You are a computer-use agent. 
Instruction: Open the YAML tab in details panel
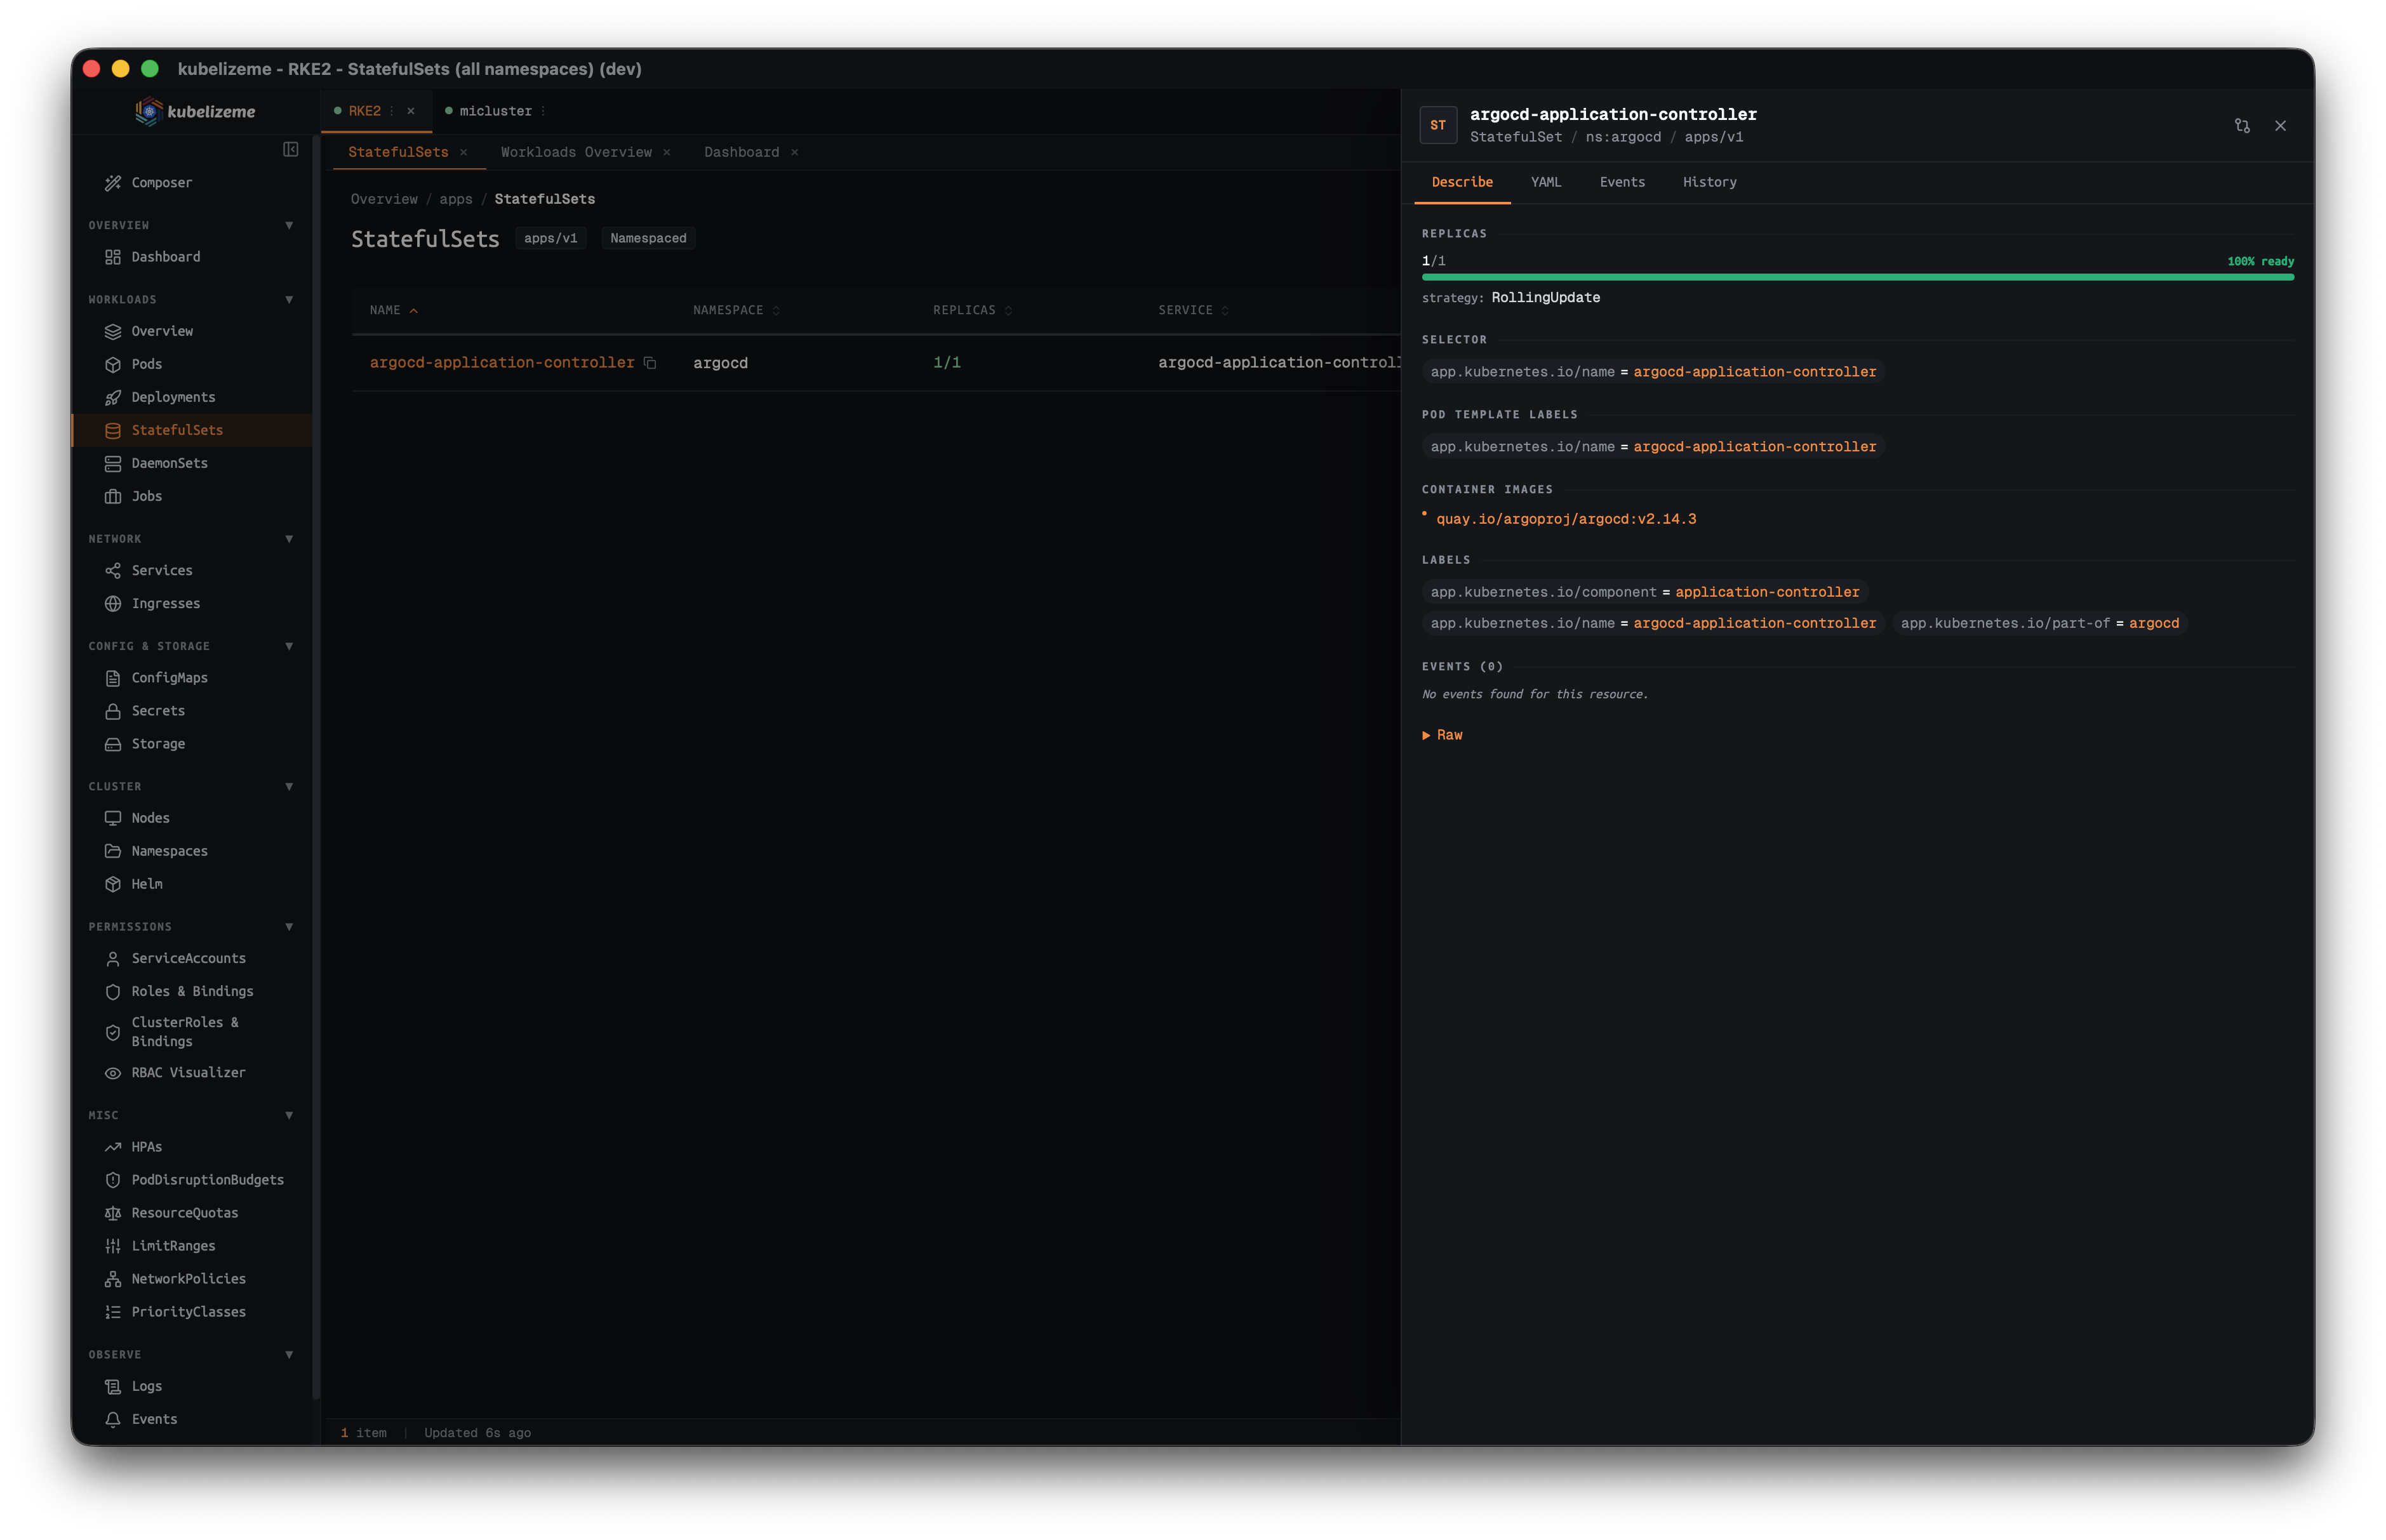[1545, 182]
